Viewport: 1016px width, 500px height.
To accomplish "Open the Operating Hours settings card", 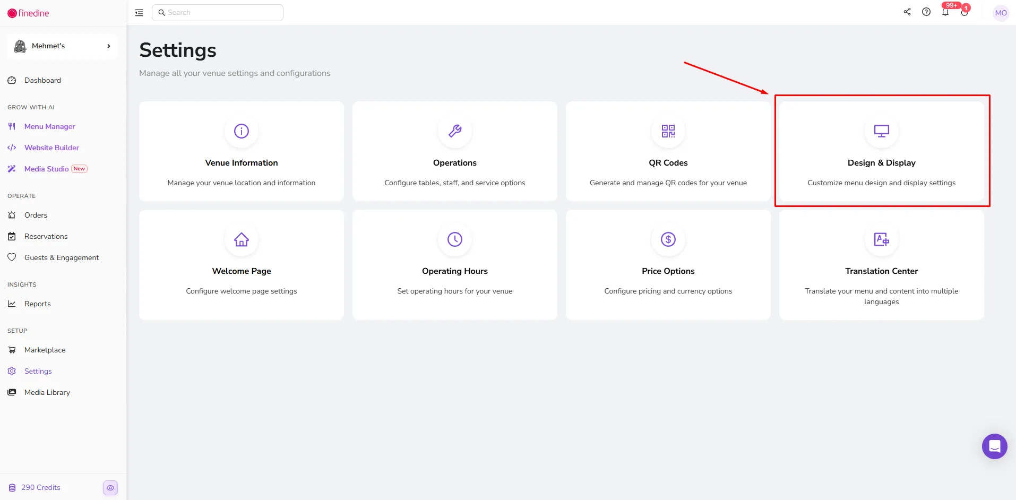I will (x=454, y=265).
